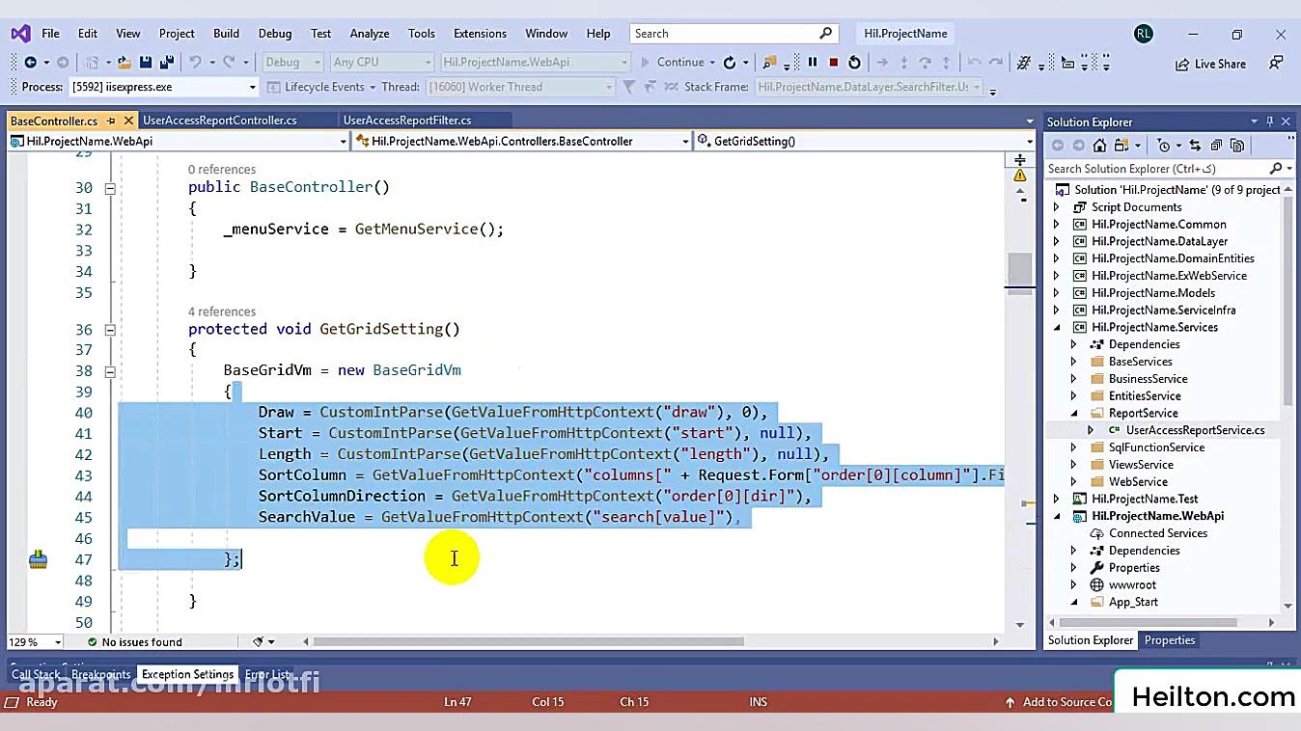Viewport: 1301px width, 731px height.
Task: Open the Exception Settings tab
Action: click(187, 675)
